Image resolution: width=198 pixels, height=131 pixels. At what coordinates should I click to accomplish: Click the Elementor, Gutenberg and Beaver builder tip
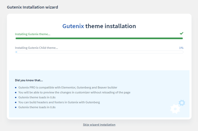coord(68,88)
